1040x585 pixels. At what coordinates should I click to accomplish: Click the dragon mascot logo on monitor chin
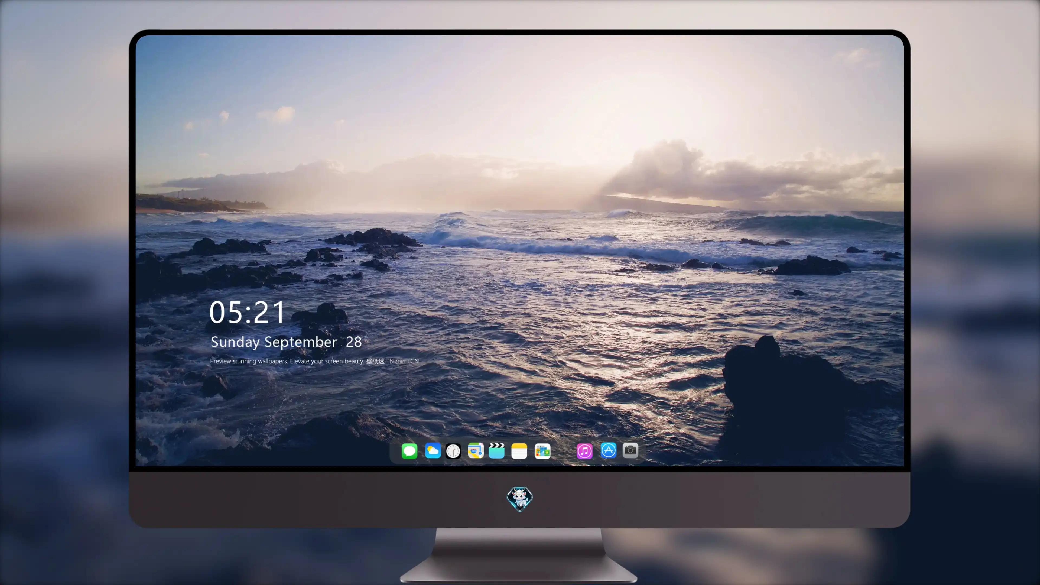(520, 499)
